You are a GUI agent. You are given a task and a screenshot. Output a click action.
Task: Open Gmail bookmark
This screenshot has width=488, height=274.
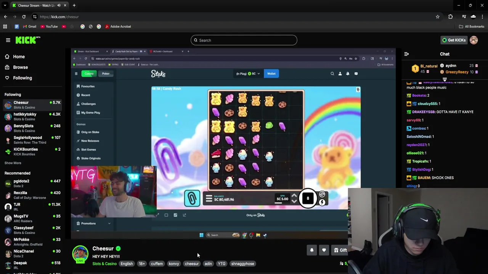(x=30, y=27)
